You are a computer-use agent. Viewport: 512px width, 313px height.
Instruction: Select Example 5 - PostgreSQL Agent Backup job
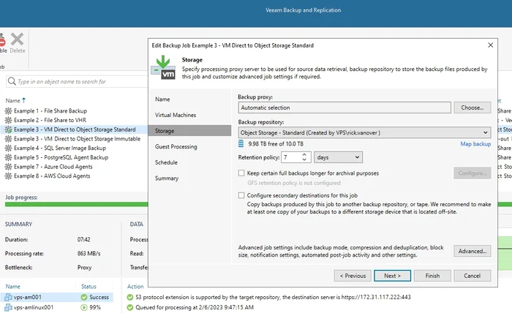coord(61,157)
